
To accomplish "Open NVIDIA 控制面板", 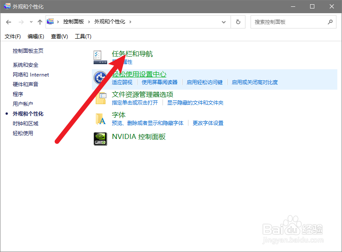I will [x=140, y=137].
